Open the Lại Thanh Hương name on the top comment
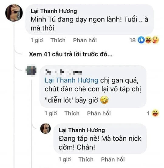Image resolution: width=164 pixels, height=168 pixels. pyautogui.click(x=54, y=11)
